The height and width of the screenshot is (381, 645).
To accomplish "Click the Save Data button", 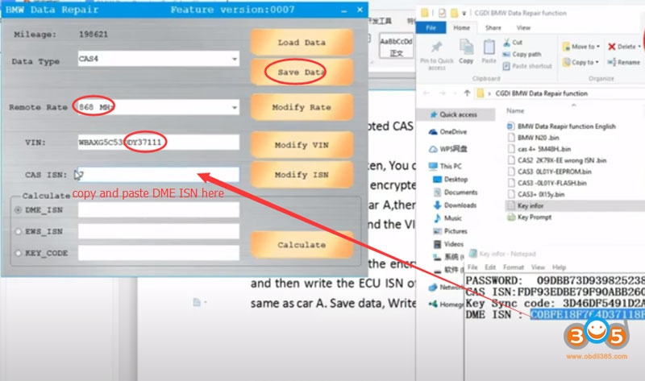I will coord(302,72).
